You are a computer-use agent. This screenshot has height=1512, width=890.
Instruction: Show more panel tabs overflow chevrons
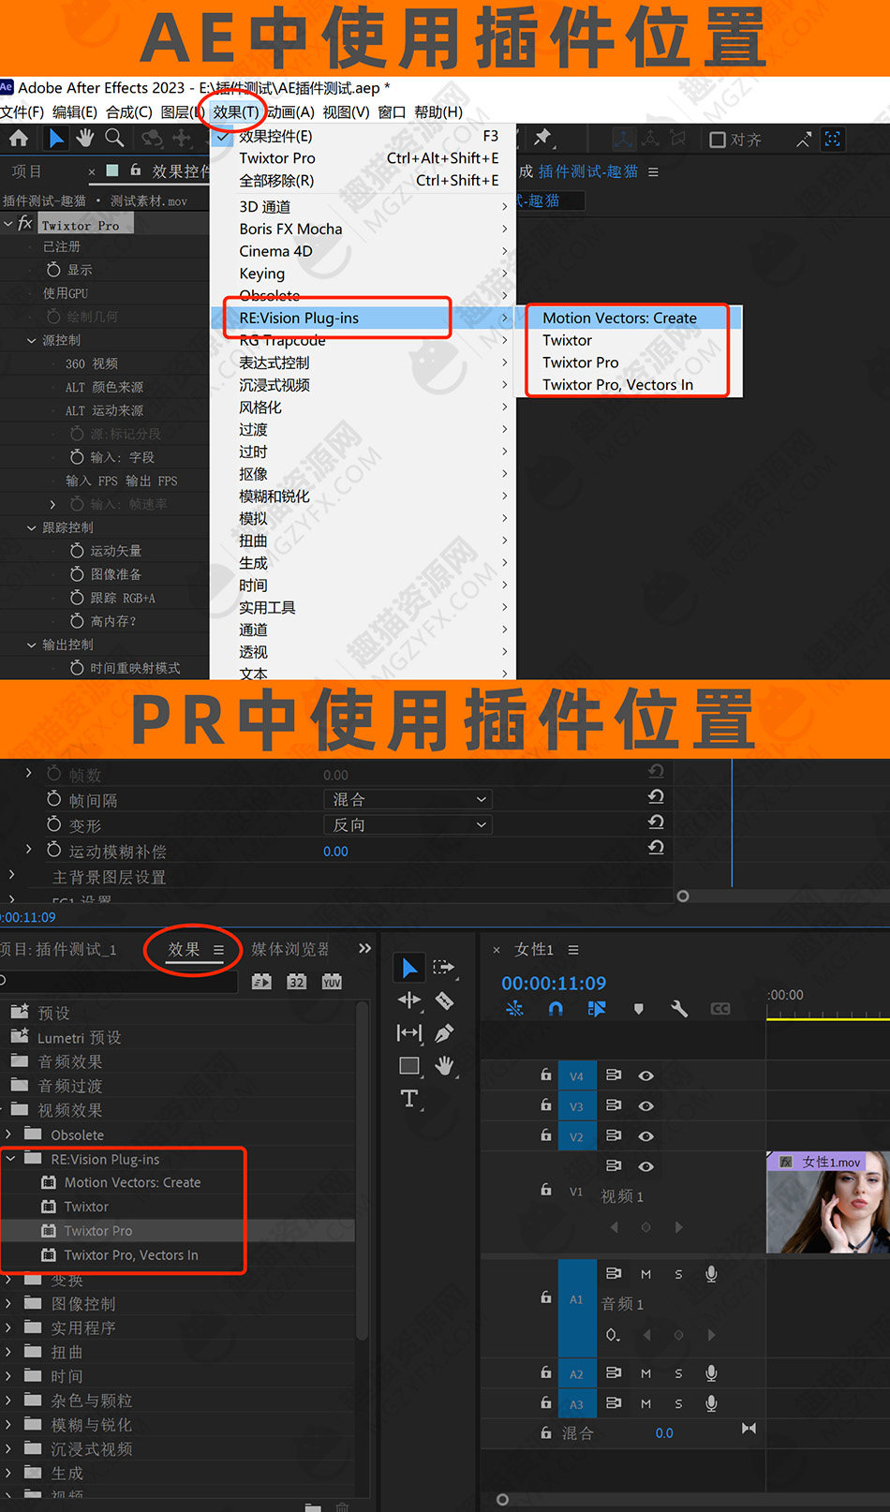364,949
